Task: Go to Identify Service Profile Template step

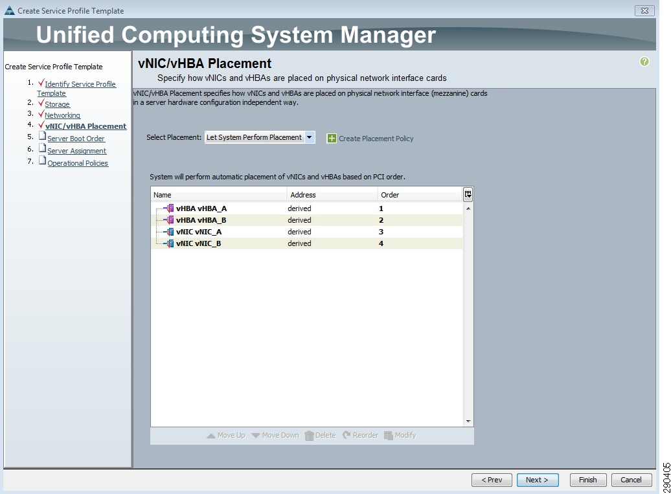Action: point(76,89)
